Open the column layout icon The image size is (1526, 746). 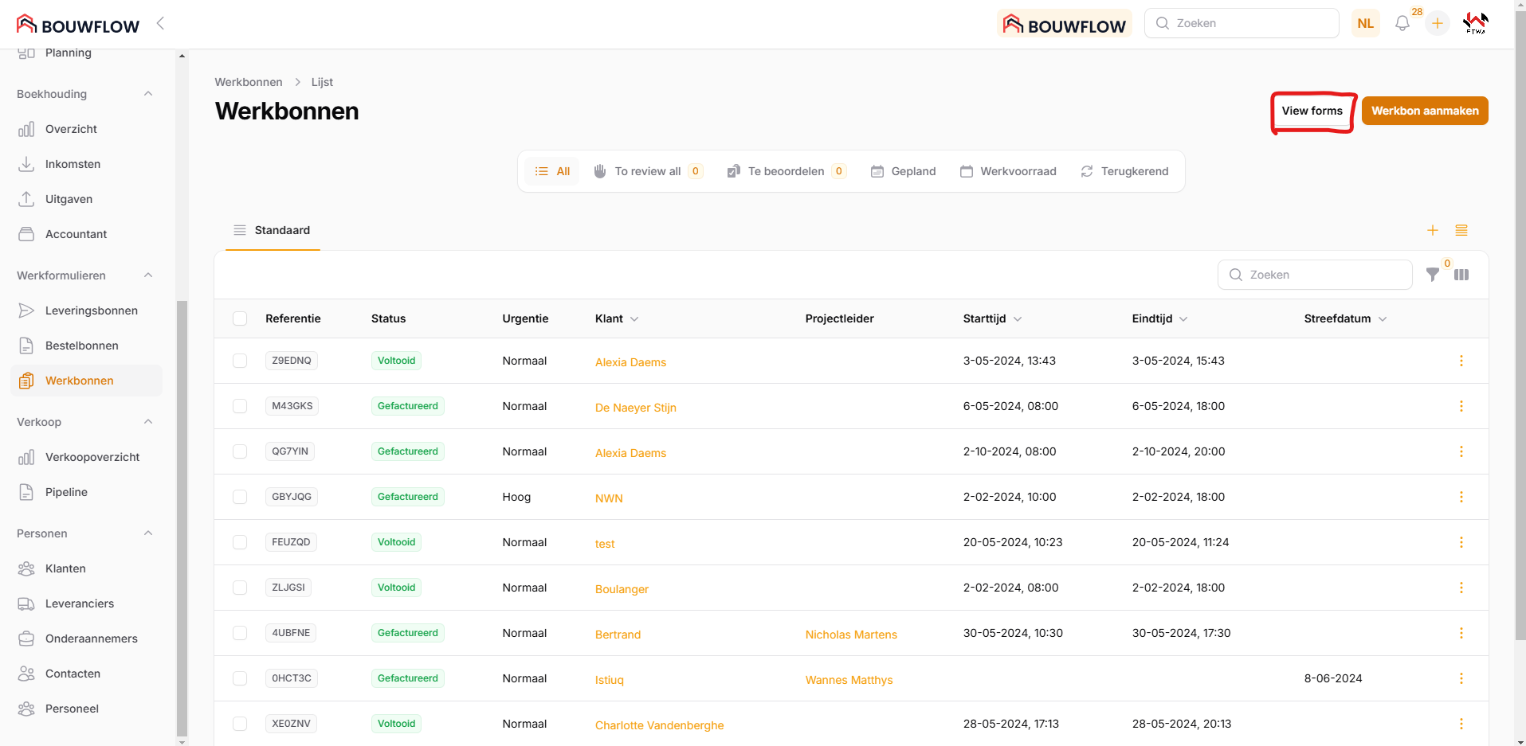click(x=1461, y=275)
